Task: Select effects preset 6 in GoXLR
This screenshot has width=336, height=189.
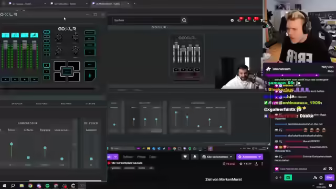Action: coord(47,55)
